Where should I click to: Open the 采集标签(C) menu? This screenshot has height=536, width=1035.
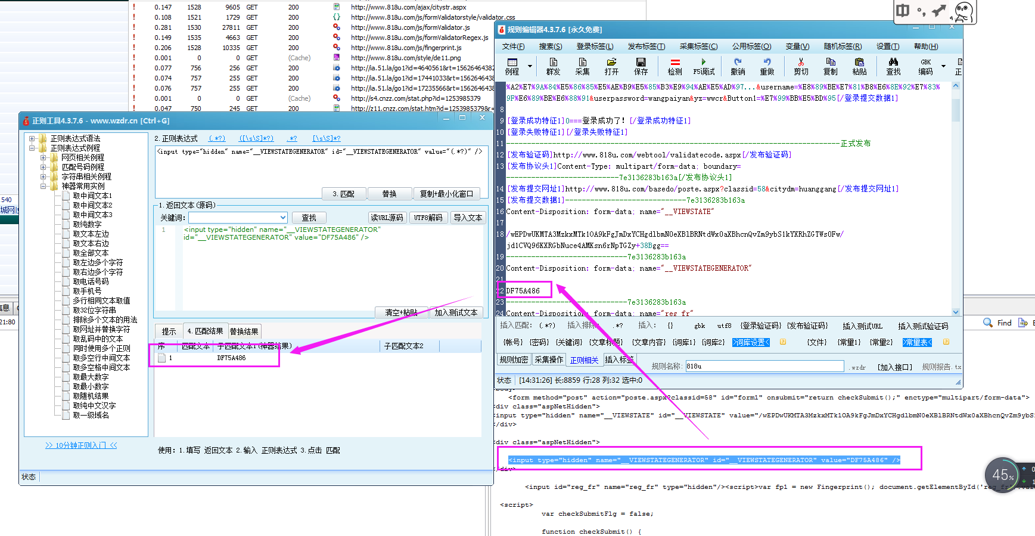pyautogui.click(x=698, y=47)
